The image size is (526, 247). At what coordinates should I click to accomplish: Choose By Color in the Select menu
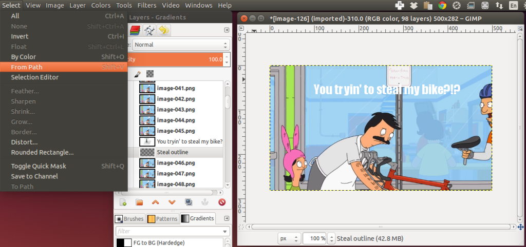pos(64,56)
